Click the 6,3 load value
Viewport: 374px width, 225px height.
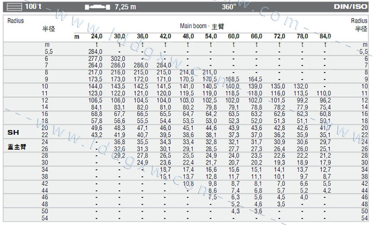click(235, 198)
